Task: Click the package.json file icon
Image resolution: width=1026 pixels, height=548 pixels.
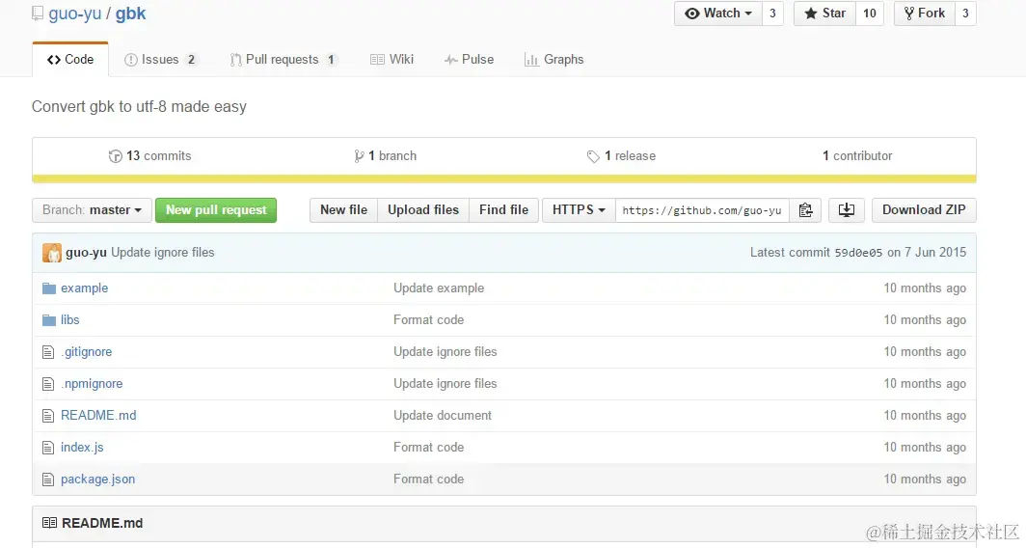Action: [x=48, y=479]
